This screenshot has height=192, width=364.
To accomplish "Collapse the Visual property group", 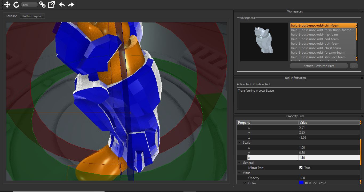I will click(239, 173).
